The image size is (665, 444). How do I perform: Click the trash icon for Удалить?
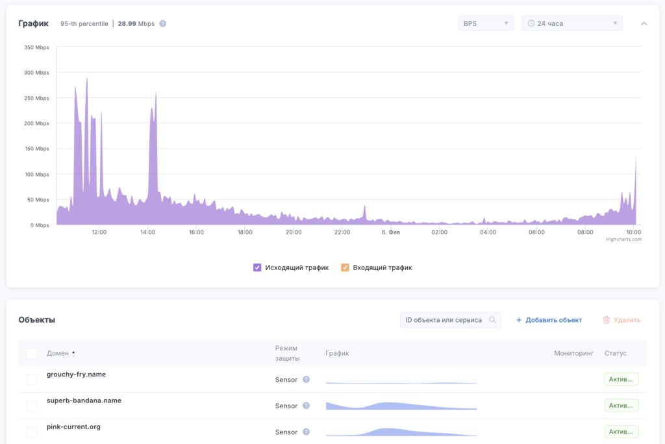607,320
